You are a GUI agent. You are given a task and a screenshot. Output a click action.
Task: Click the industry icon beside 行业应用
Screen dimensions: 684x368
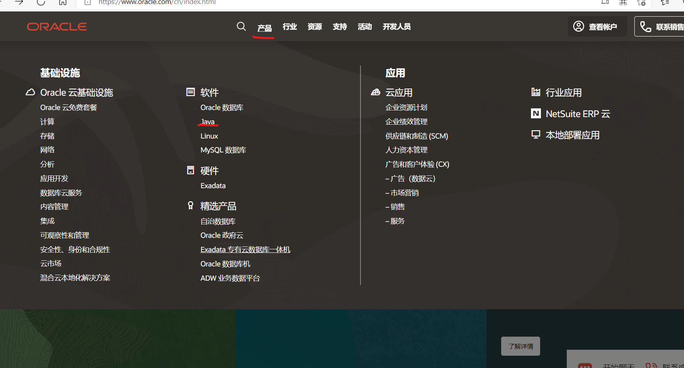pyautogui.click(x=536, y=92)
